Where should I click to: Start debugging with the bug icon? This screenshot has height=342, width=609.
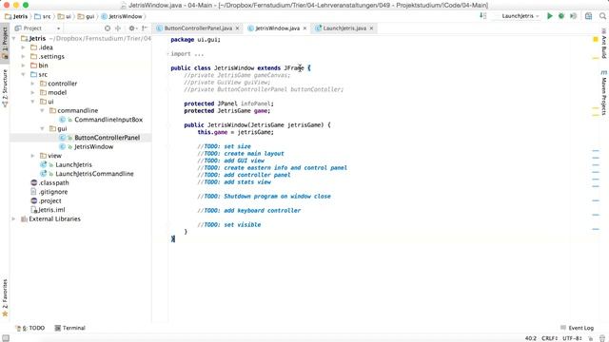pos(561,16)
